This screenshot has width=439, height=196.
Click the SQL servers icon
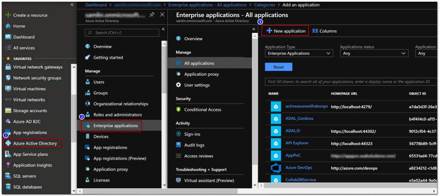(8, 176)
